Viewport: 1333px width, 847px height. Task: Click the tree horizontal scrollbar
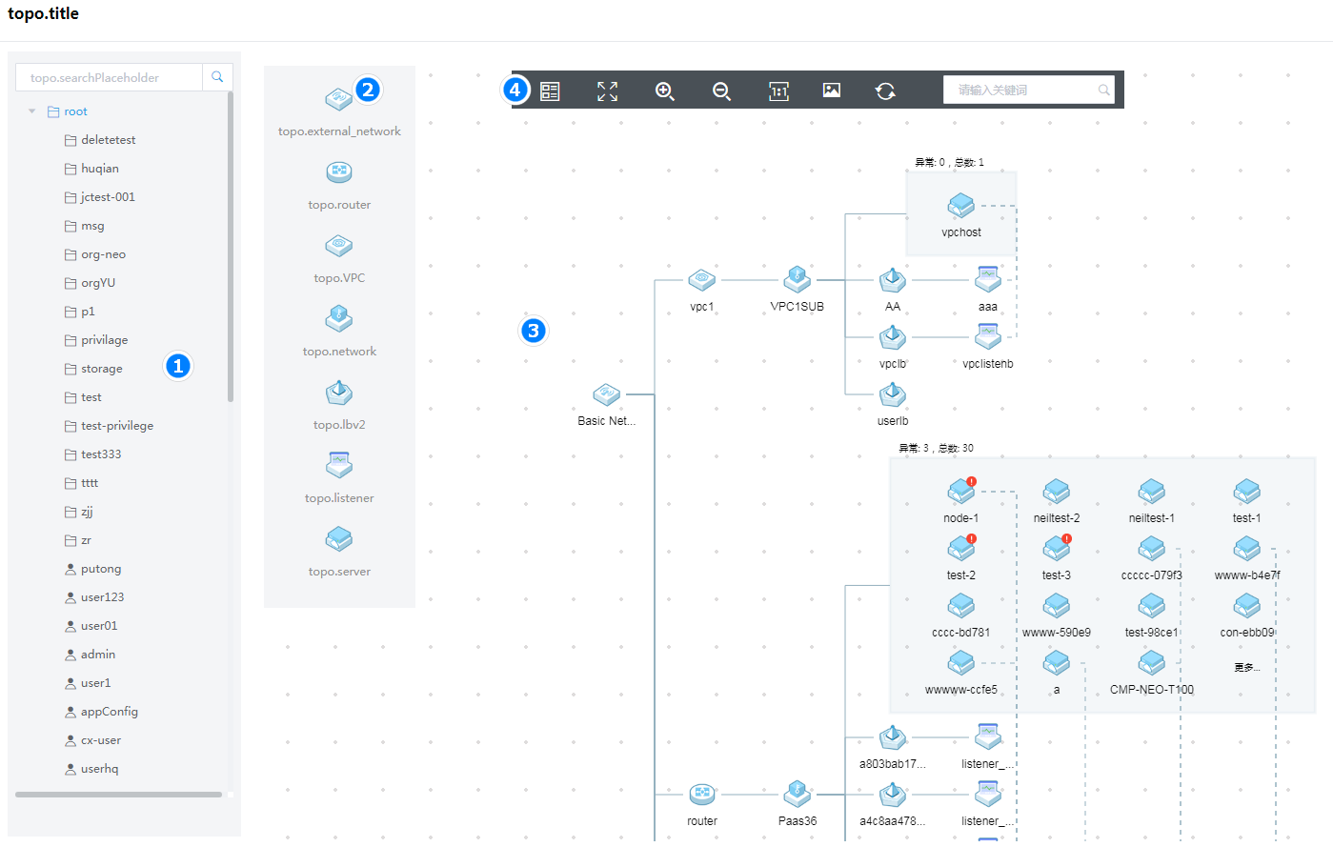118,794
